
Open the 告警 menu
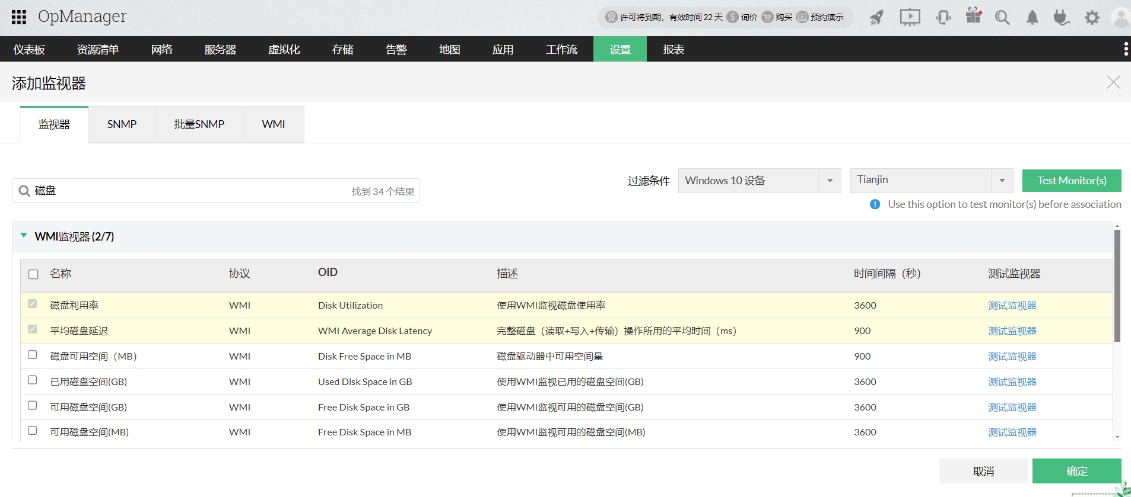click(x=396, y=50)
